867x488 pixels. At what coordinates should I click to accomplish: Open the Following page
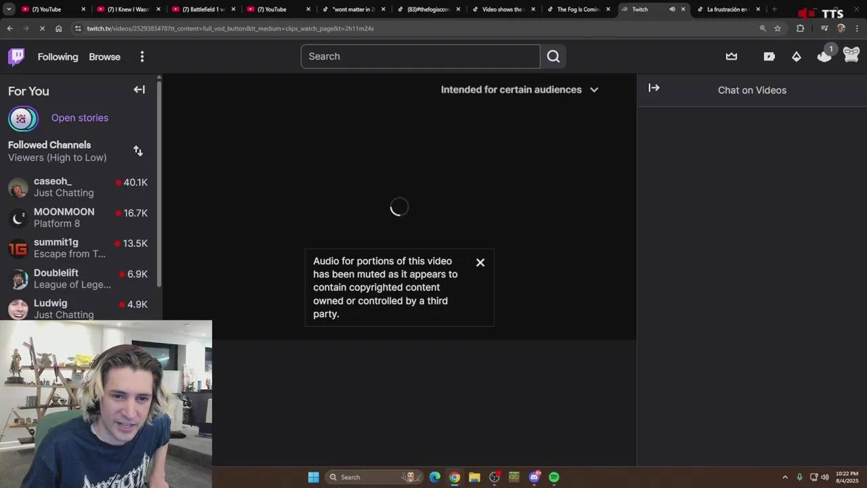(58, 57)
